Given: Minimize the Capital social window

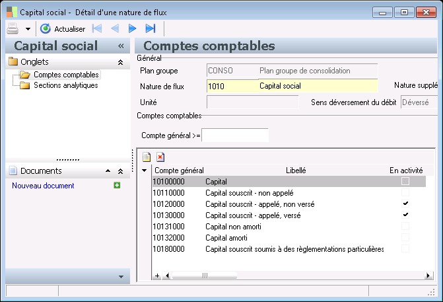Looking at the screenshot, I should [382, 13].
